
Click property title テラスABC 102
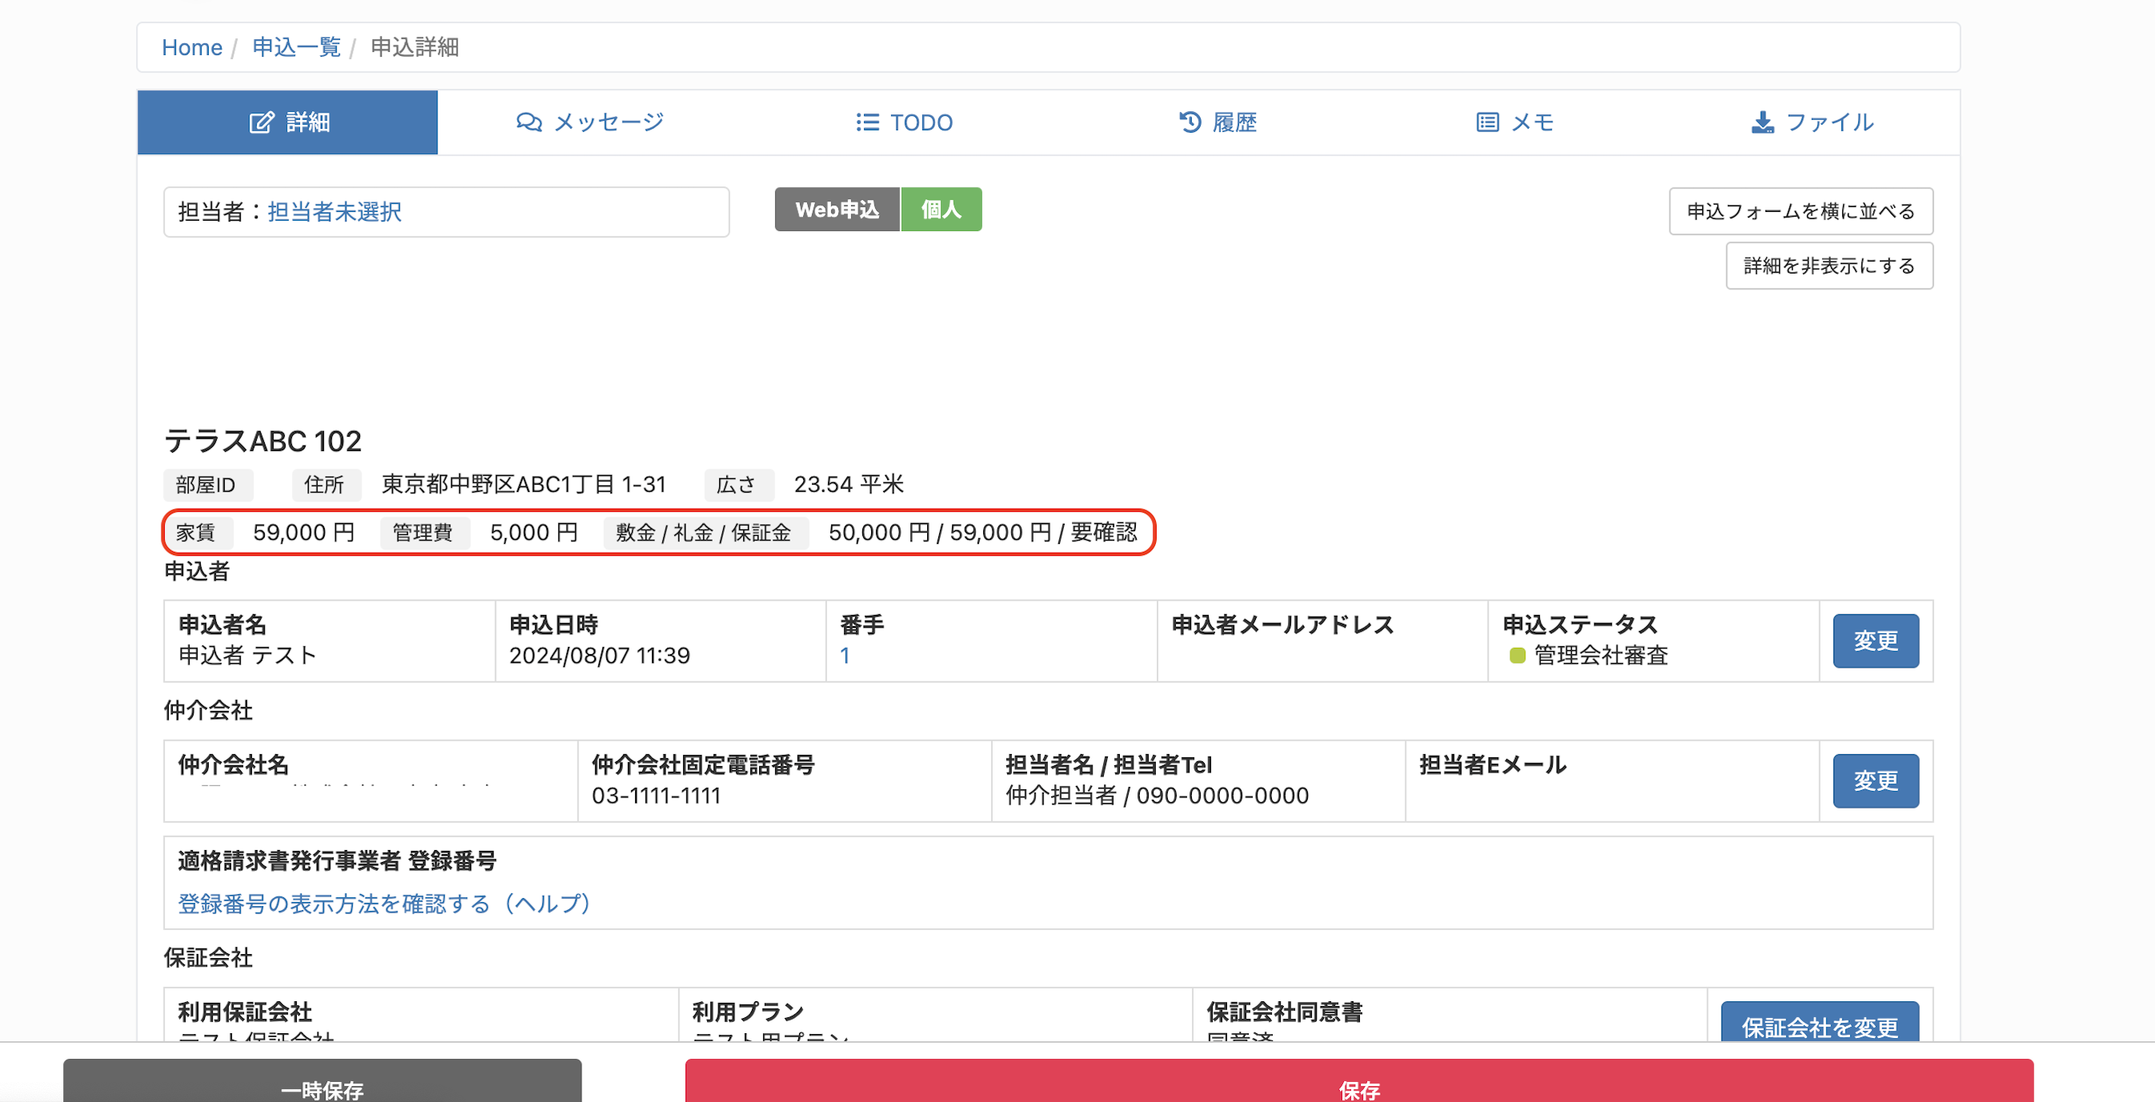tap(262, 441)
